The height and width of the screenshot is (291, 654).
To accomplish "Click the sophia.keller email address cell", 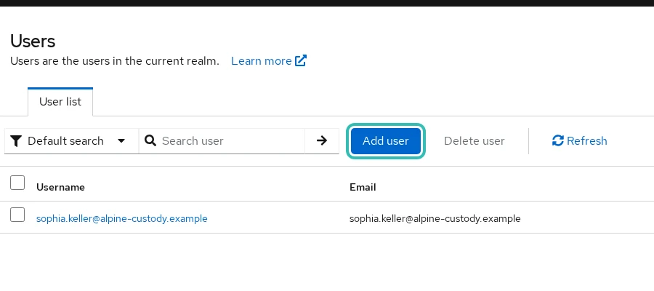I will tap(435, 218).
